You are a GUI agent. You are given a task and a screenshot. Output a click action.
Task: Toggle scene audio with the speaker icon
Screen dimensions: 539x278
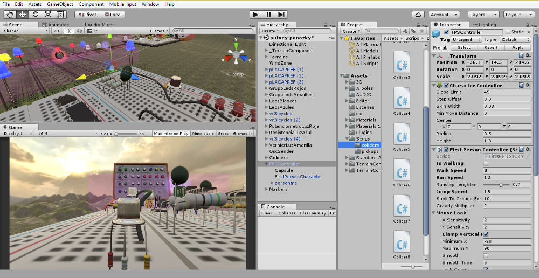coord(79,31)
